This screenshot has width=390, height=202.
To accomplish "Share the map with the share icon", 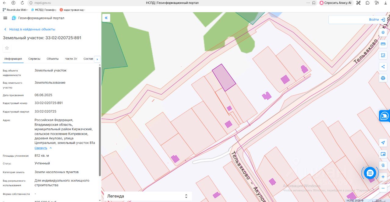I will [383, 67].
